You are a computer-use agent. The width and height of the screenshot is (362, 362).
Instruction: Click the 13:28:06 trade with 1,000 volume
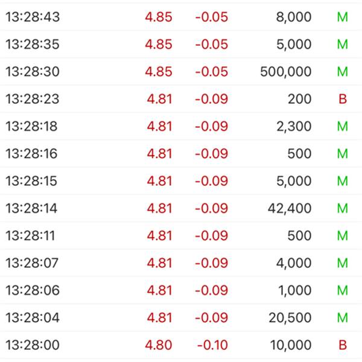click(x=181, y=290)
